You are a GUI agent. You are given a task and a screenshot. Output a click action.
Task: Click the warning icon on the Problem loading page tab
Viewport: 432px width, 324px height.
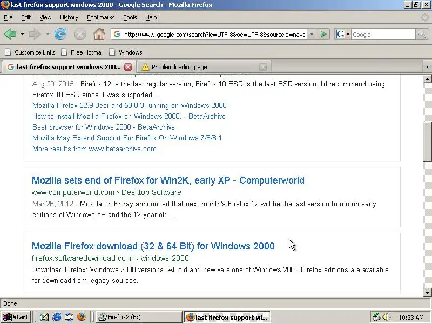(145, 67)
